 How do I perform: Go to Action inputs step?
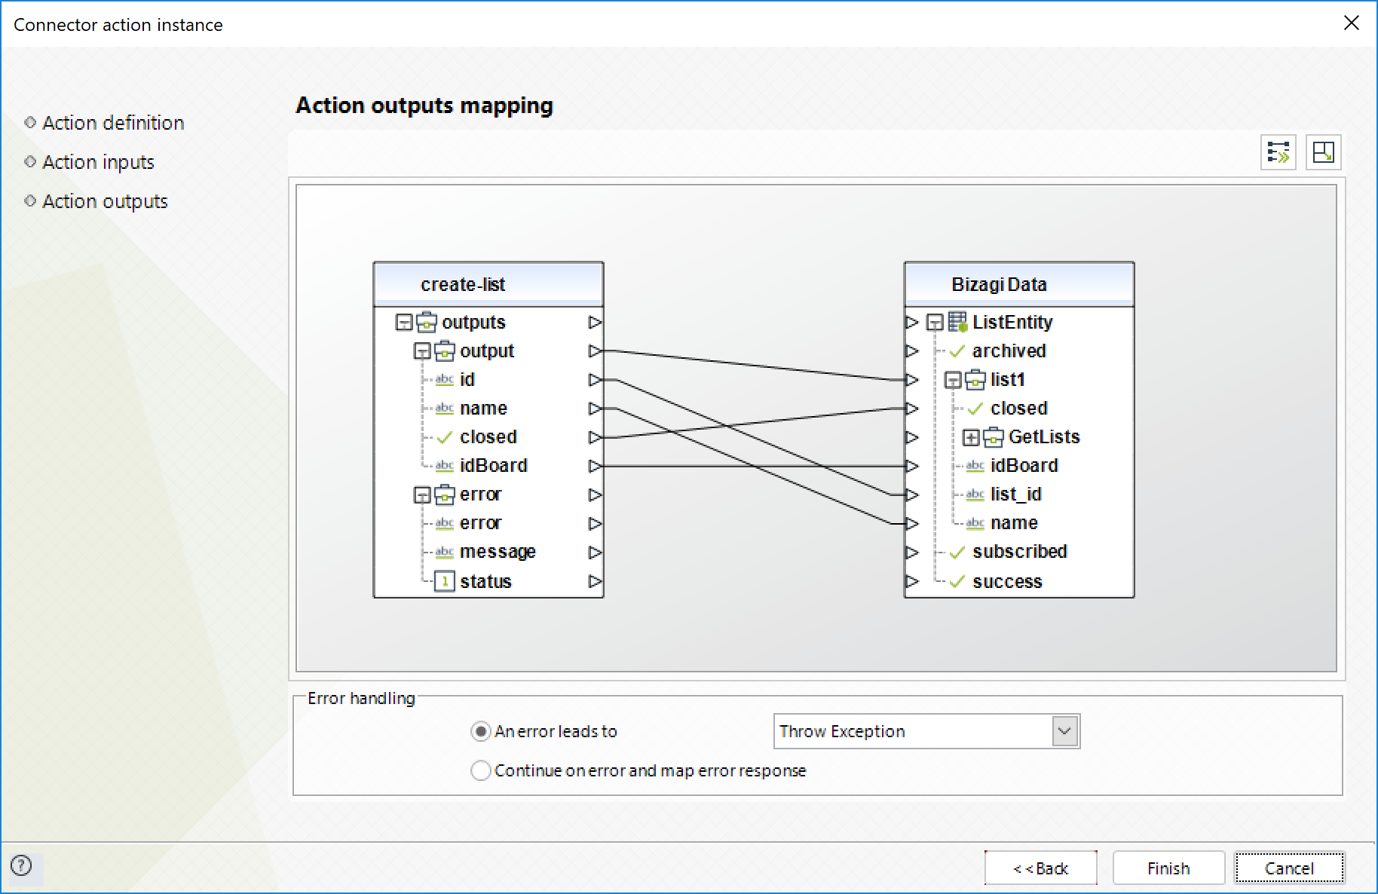click(98, 162)
